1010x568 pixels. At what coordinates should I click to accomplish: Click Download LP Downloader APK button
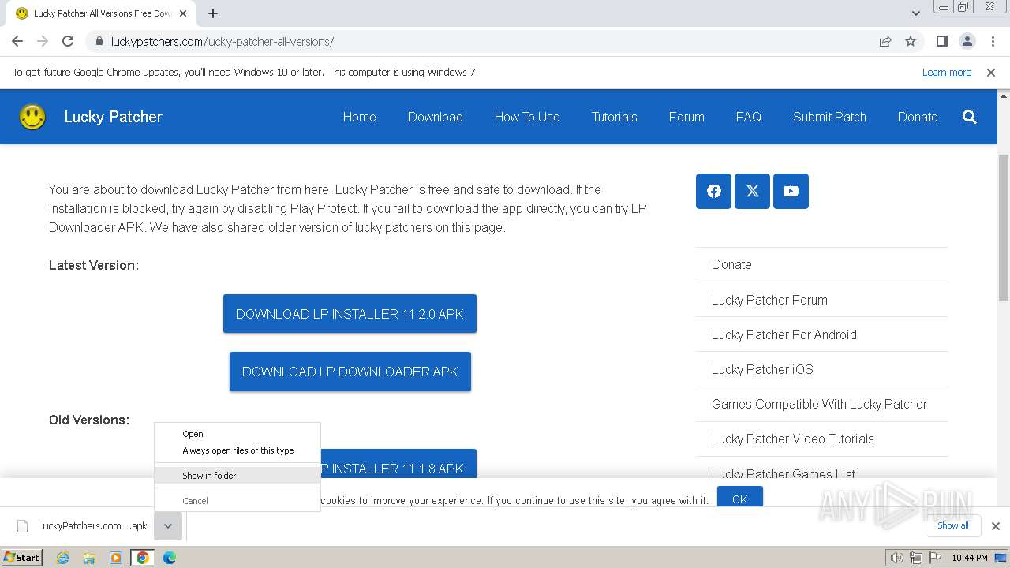[350, 372]
